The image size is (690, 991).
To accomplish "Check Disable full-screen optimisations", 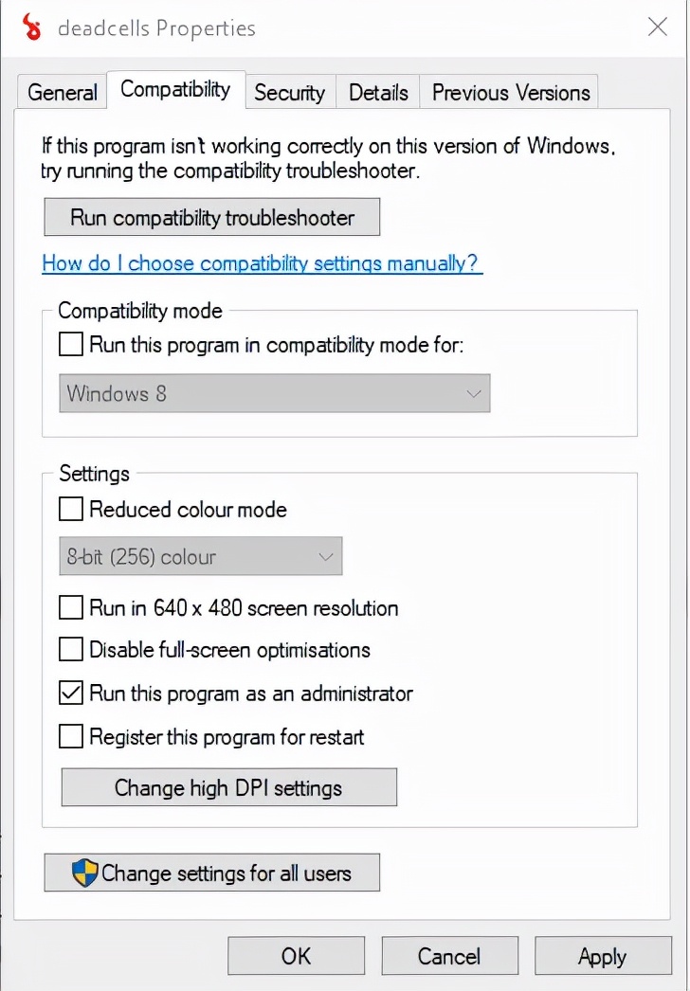I will [71, 650].
